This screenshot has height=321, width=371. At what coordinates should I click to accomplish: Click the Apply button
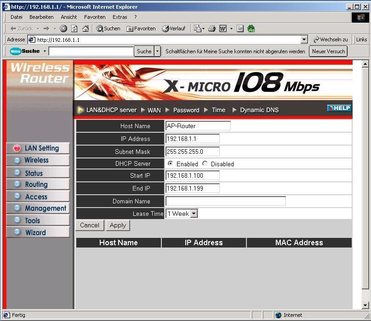click(x=118, y=225)
